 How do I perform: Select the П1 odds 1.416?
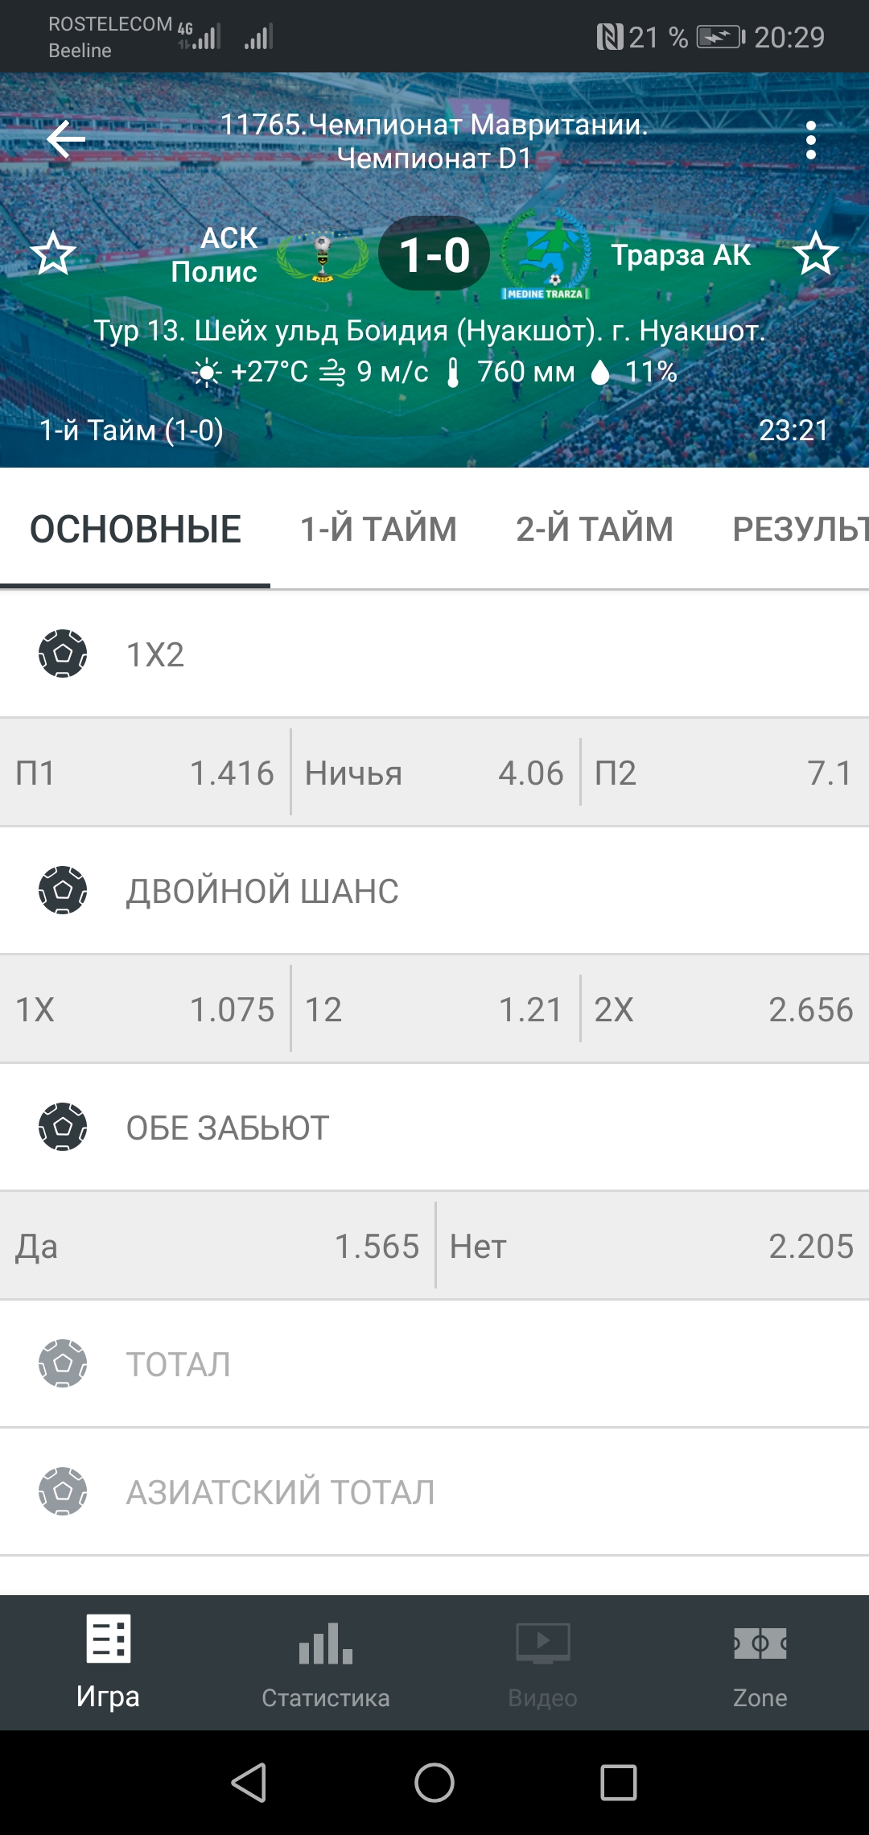[x=145, y=773]
